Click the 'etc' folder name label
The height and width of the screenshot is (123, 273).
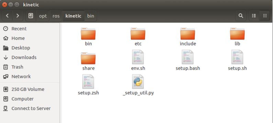pos(138,44)
